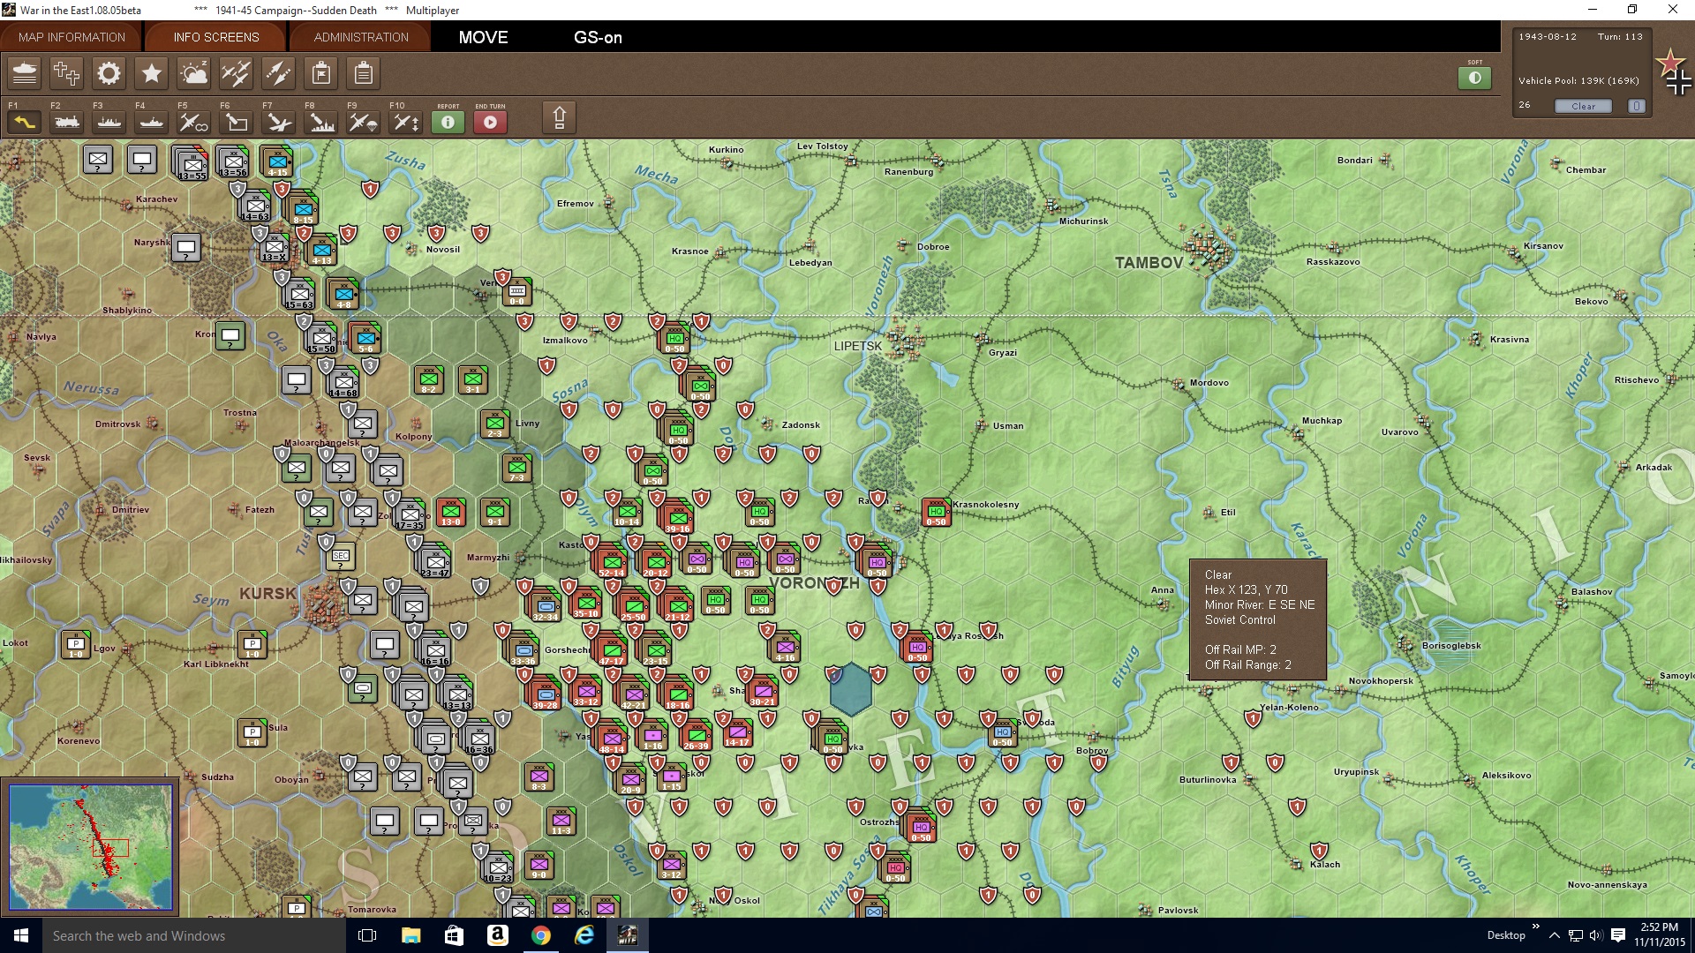Screen dimensions: 1695x953
Task: Click the LIPETSK city label
Action: (x=858, y=346)
